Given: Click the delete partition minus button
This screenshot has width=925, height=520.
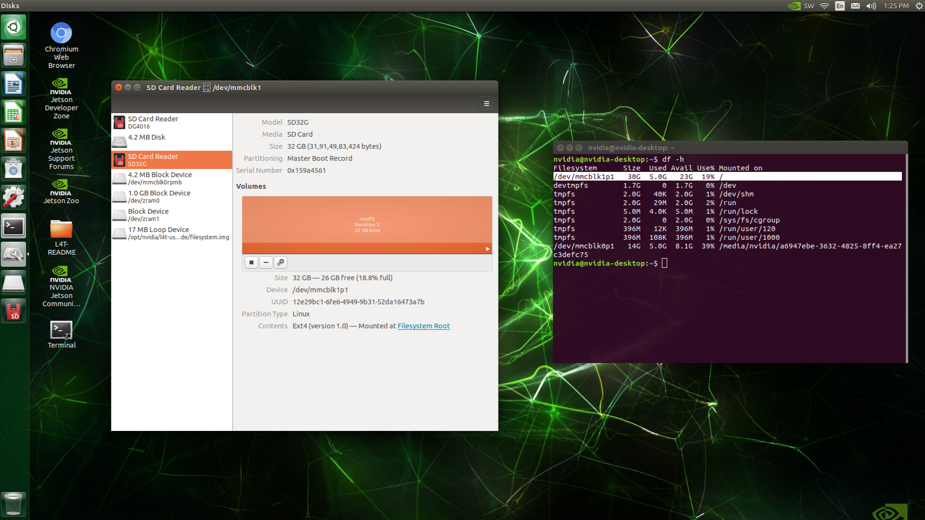Looking at the screenshot, I should (266, 262).
